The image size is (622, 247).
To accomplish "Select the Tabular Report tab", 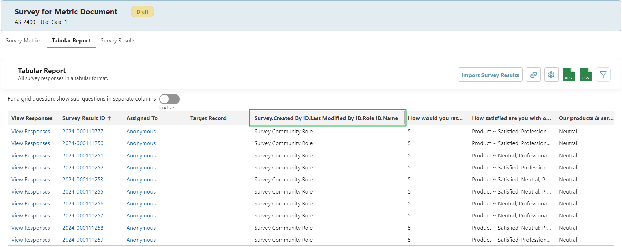I will point(71,41).
